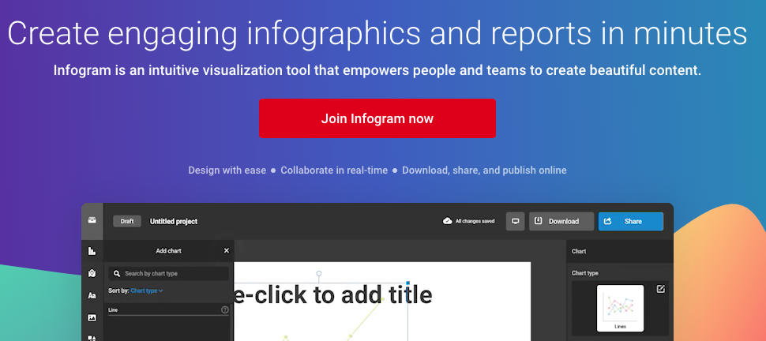Select the map pin icon in sidebar
Screen dimensions: 766x341
pyautogui.click(x=92, y=273)
